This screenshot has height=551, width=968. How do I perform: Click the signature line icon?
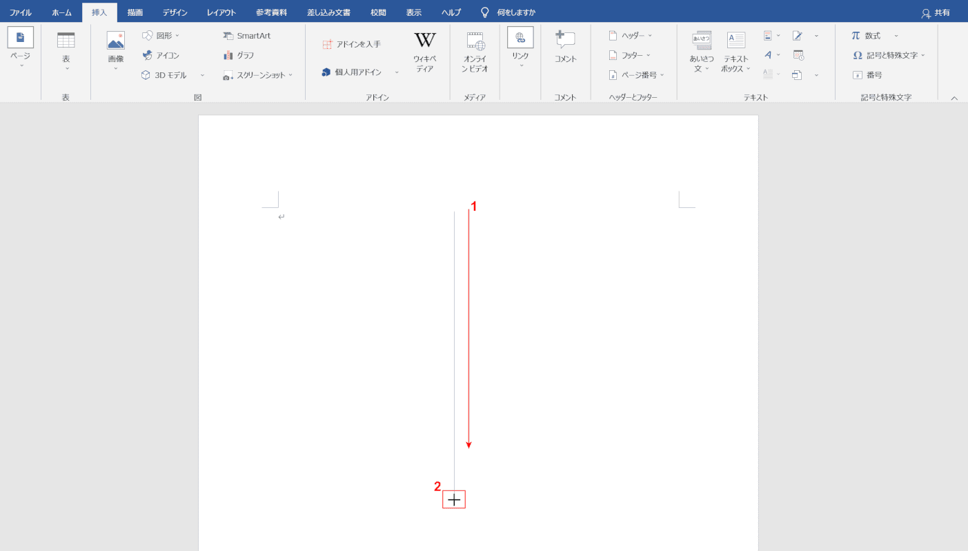[x=798, y=35]
